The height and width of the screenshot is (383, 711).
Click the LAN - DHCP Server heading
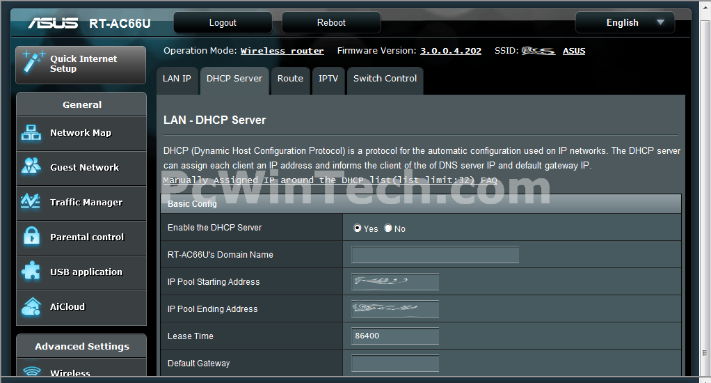point(214,120)
